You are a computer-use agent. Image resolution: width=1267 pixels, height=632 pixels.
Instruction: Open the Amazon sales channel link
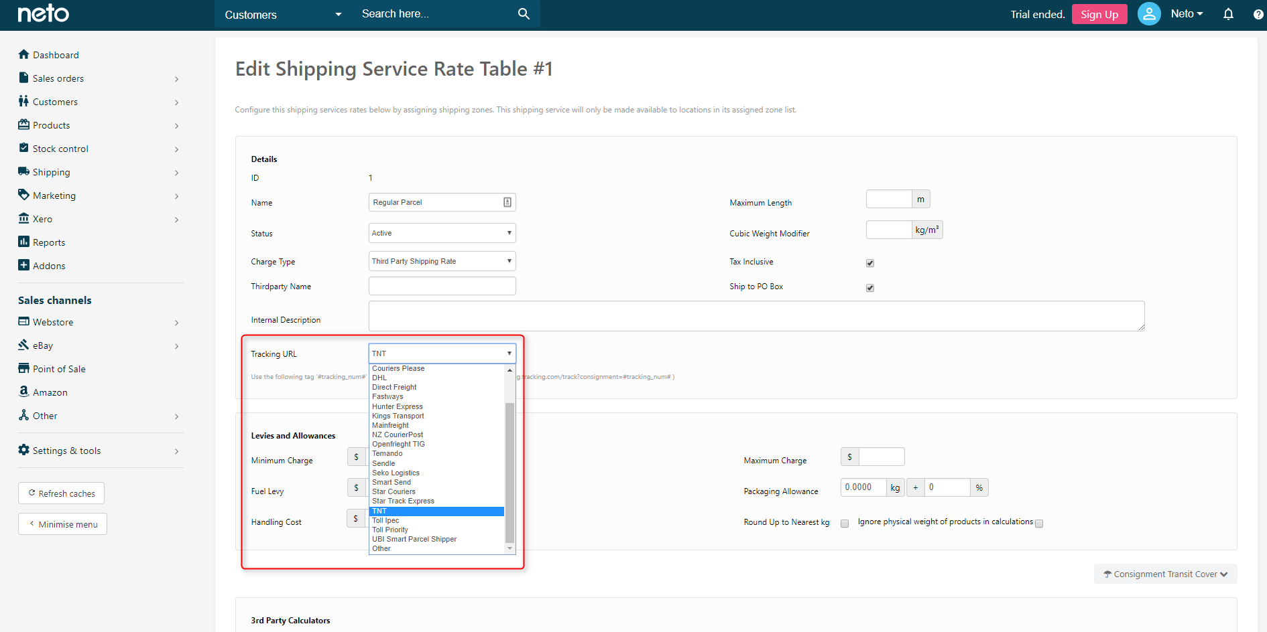[x=50, y=392]
